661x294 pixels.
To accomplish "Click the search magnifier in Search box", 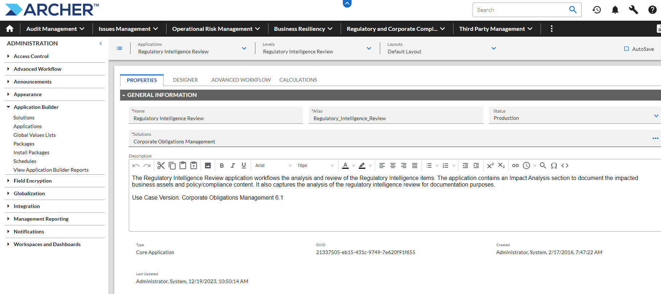I will (x=573, y=10).
